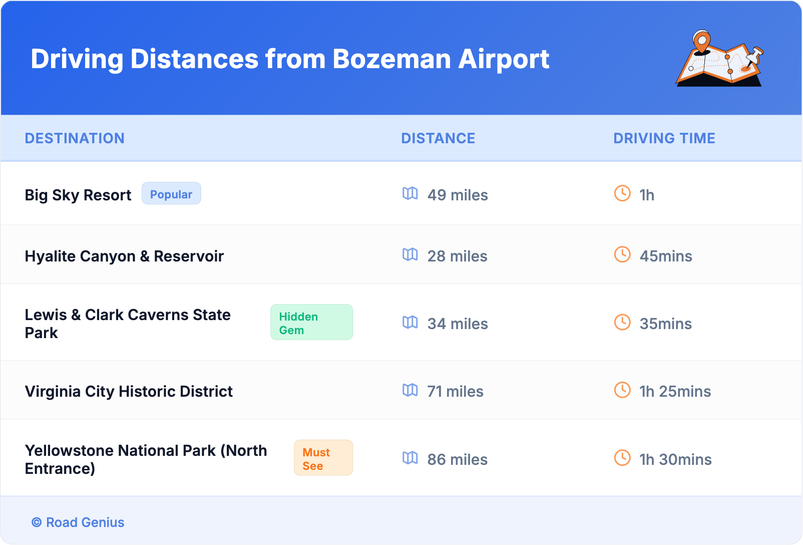
Task: Click the Must See badge
Action: pyautogui.click(x=323, y=458)
